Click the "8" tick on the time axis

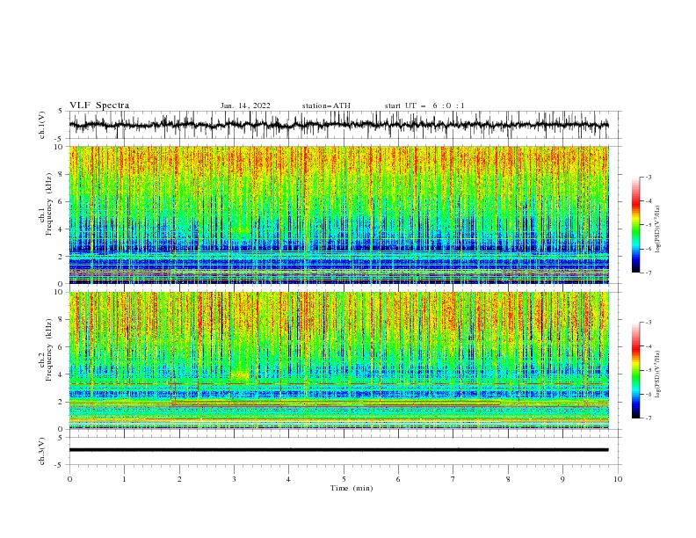[x=508, y=479]
